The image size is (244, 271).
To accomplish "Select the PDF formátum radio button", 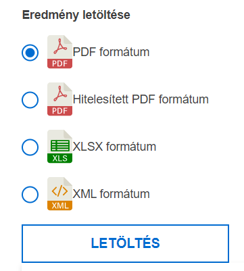I will 30,53.
